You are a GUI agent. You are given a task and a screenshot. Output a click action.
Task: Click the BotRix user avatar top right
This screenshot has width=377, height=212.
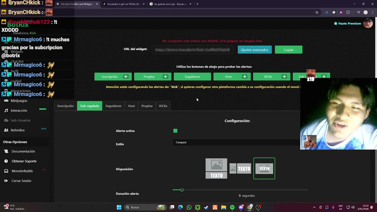[x=368, y=23]
